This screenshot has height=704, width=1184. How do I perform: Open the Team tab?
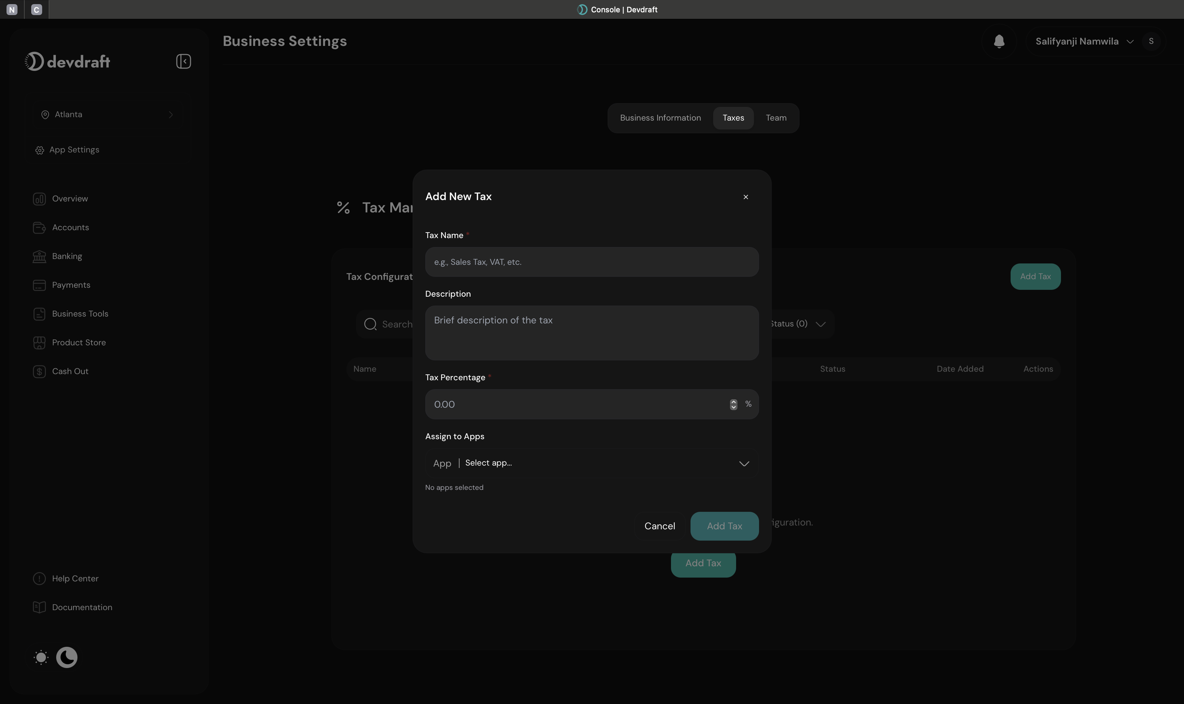776,118
